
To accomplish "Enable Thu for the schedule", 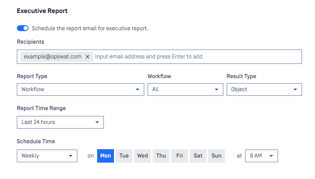I will pos(161,156).
